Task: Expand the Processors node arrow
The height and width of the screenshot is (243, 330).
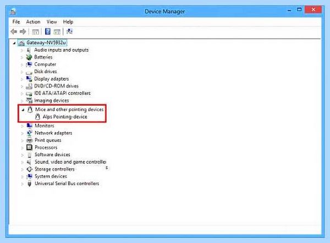Action: coord(23,148)
